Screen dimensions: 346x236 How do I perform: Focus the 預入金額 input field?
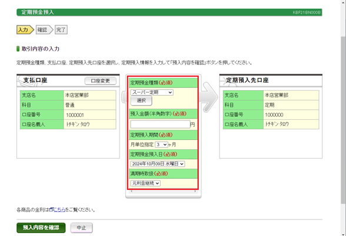click(x=160, y=124)
